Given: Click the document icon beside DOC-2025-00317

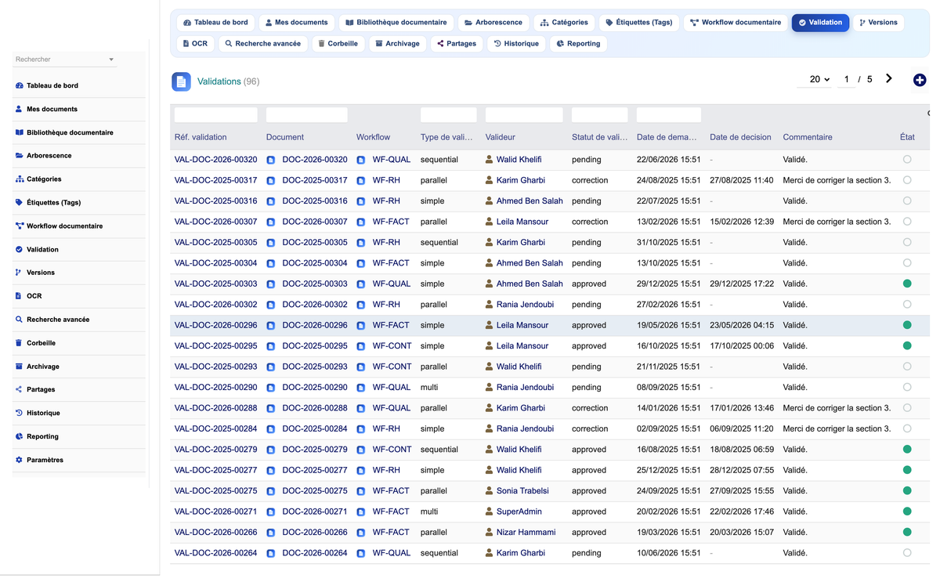Looking at the screenshot, I should pos(271,181).
